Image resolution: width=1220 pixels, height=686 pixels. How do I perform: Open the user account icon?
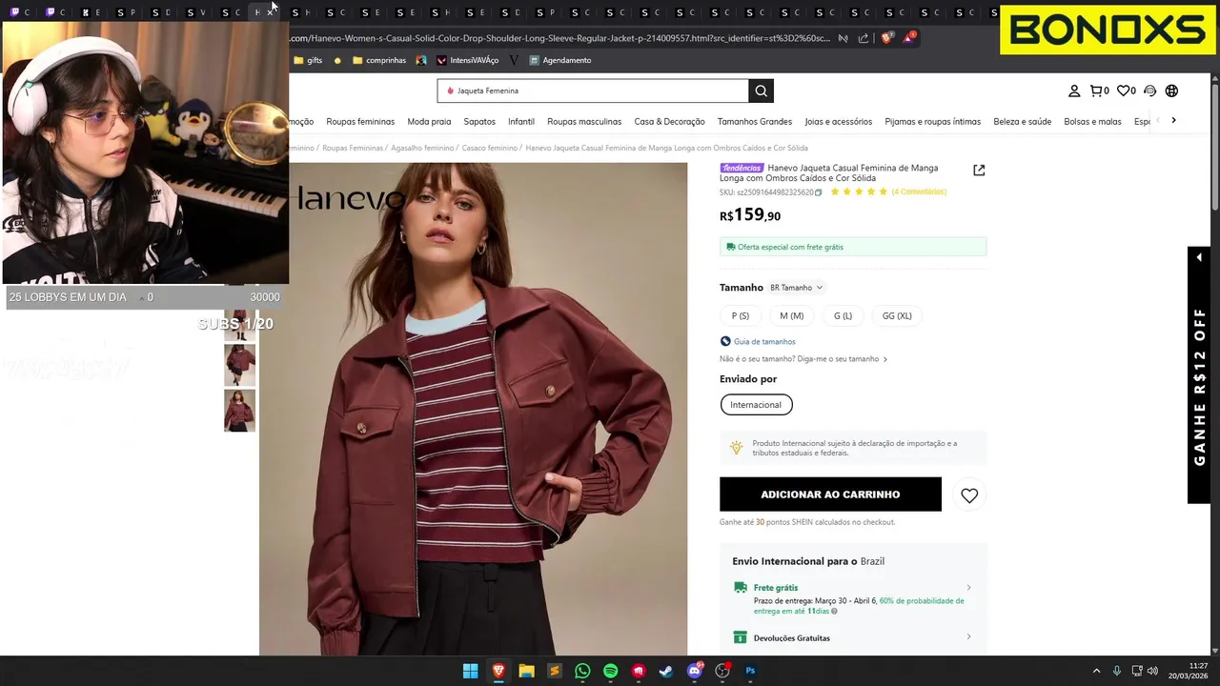coord(1074,91)
